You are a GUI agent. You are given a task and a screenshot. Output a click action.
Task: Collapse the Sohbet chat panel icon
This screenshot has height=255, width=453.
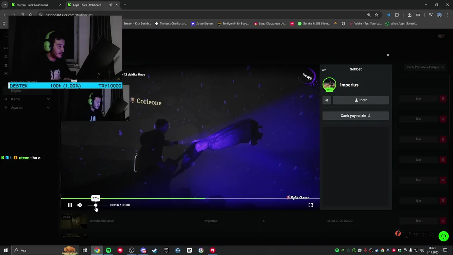click(x=324, y=69)
